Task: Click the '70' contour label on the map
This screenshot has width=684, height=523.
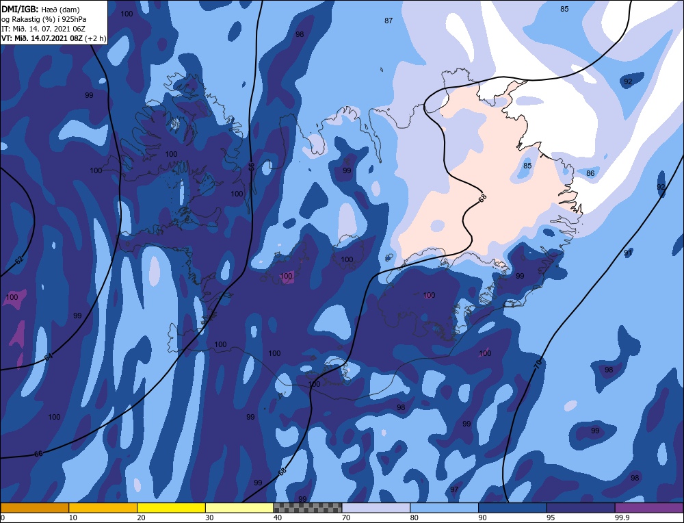Action: click(538, 363)
